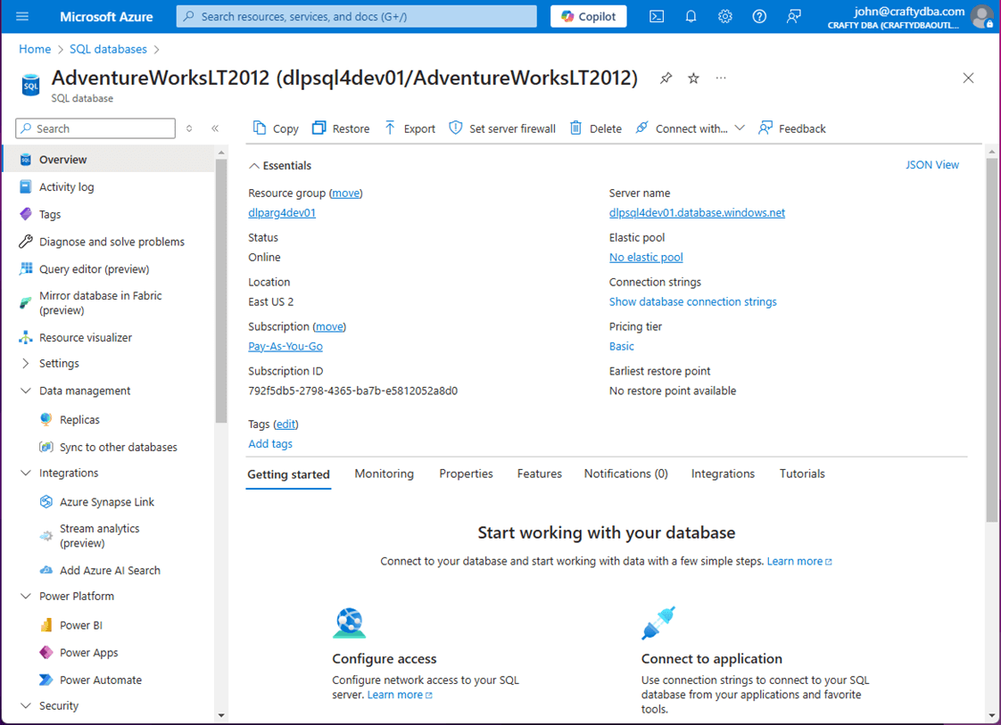Switch to the Properties tab
The width and height of the screenshot is (1001, 725).
pyautogui.click(x=466, y=474)
